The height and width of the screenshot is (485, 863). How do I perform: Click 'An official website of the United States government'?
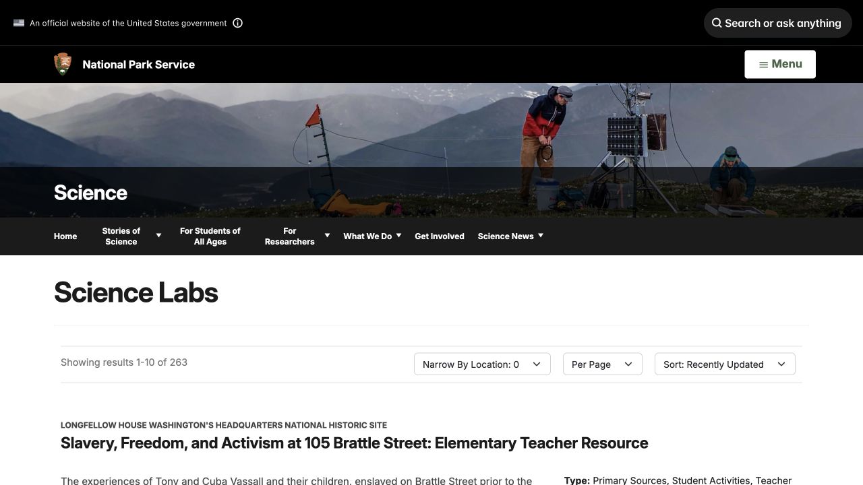[x=128, y=23]
